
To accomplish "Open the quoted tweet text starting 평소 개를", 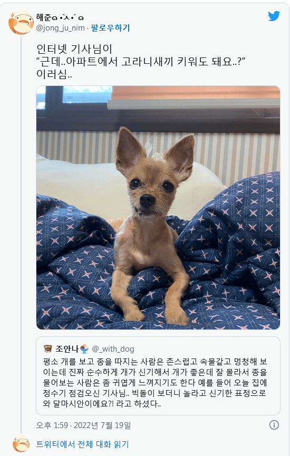I will tap(154, 382).
